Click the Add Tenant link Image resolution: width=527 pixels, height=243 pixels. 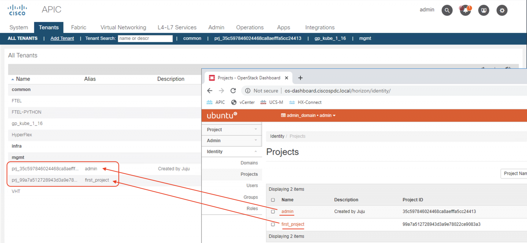(62, 38)
